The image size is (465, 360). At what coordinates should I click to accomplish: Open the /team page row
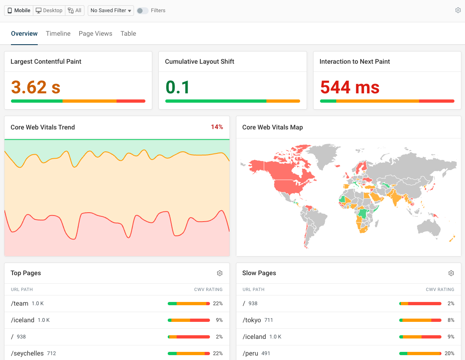(20, 304)
